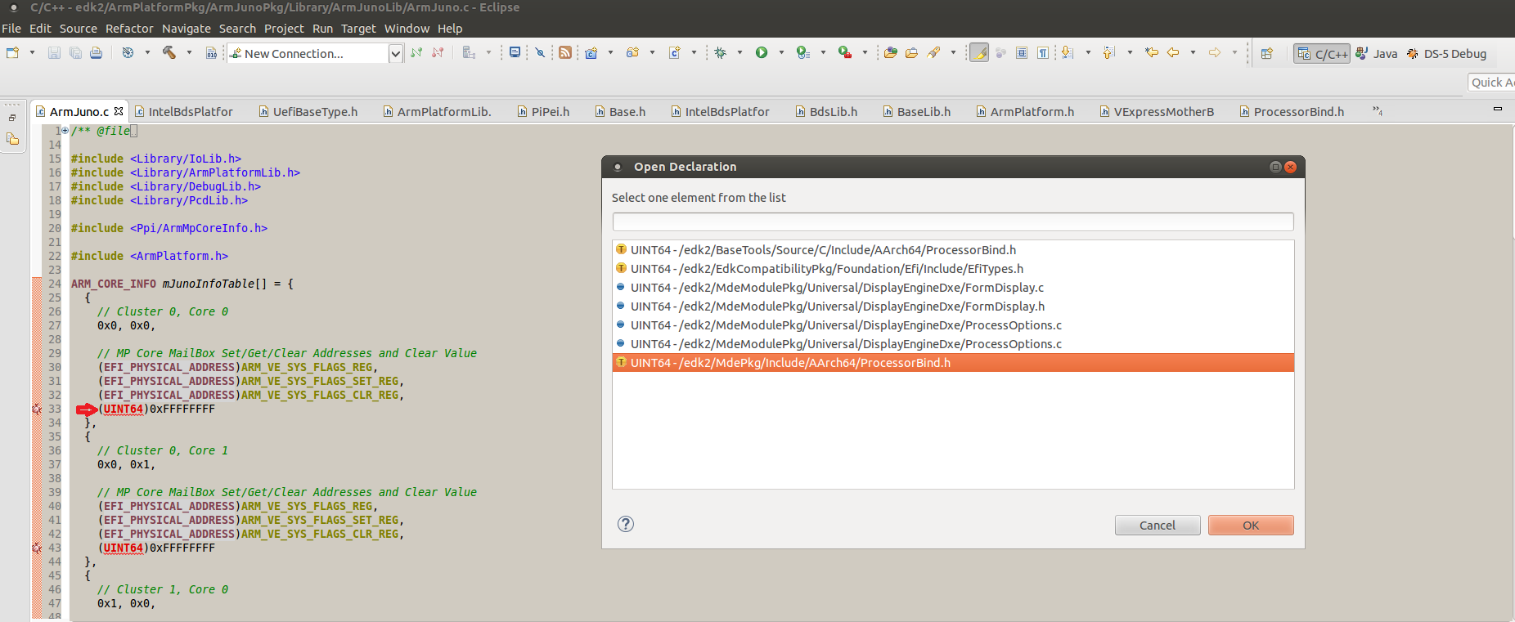Toggle Mark Occurrences highlighter button
1515x622 pixels.
tap(979, 53)
